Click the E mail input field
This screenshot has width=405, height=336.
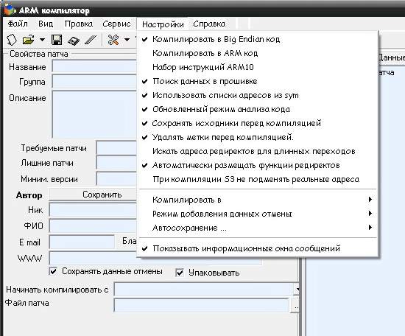pyautogui.click(x=82, y=242)
